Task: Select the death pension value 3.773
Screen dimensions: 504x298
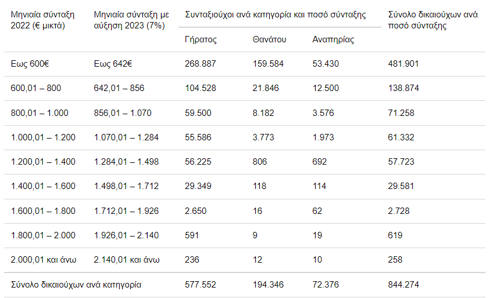Action: click(x=264, y=137)
